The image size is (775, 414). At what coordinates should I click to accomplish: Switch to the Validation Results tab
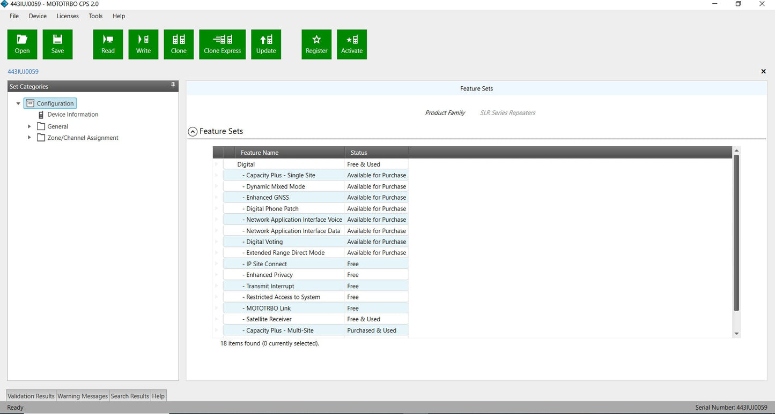tap(31, 396)
